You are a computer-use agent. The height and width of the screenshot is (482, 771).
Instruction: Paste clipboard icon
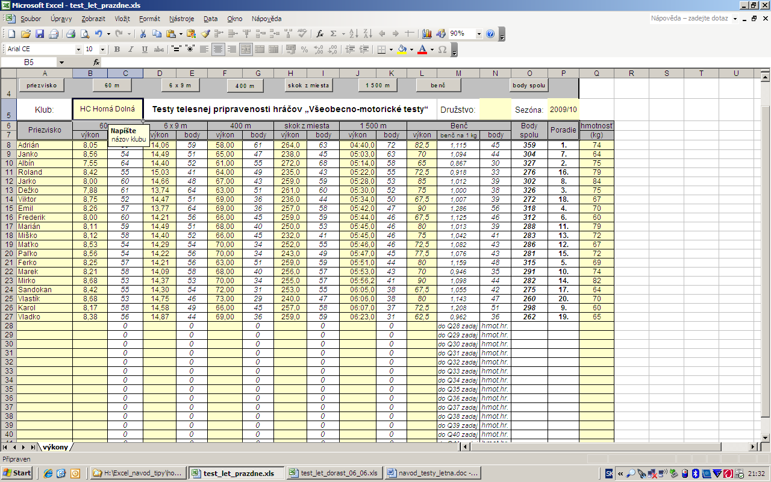(x=170, y=34)
